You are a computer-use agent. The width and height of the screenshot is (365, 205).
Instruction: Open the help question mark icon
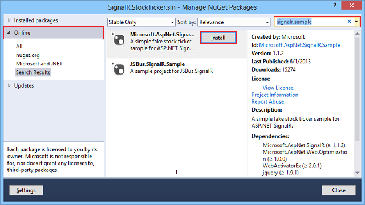[x=335, y=5]
